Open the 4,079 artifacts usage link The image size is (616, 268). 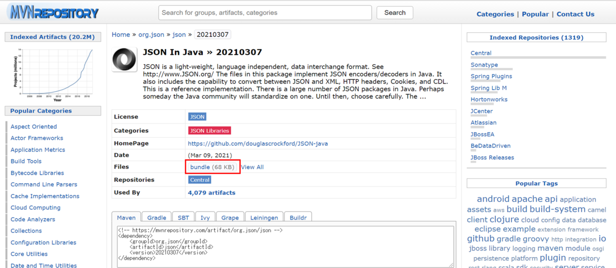pos(211,193)
